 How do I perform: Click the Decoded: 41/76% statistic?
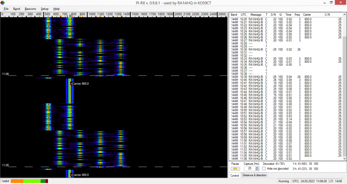tap(274, 164)
